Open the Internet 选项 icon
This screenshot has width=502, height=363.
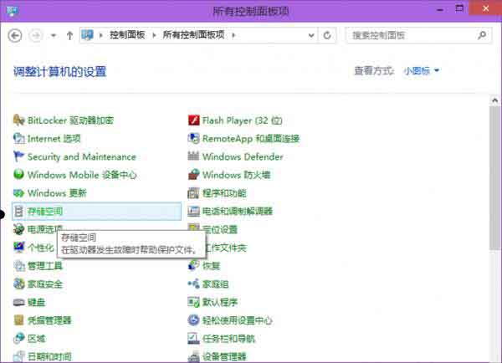coord(19,139)
